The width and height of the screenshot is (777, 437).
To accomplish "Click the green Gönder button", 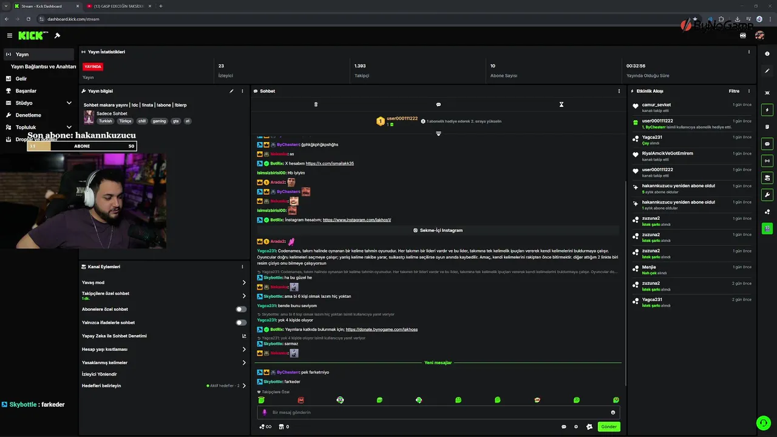I will coord(609,427).
